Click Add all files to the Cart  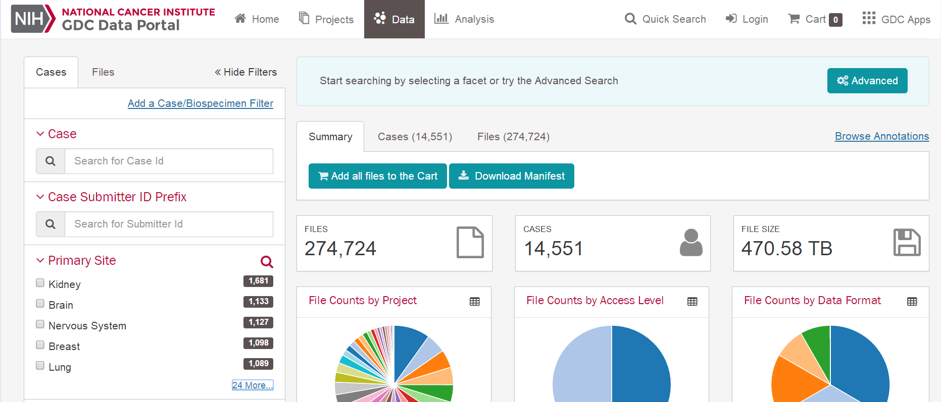378,176
